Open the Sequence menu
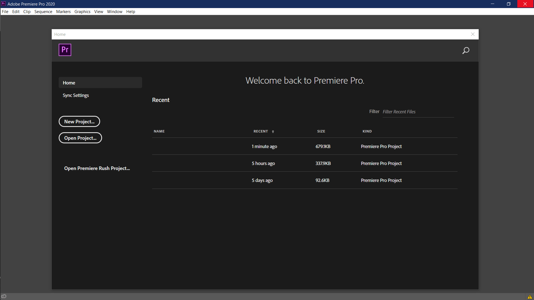Screen dimensions: 534x300 pyautogui.click(x=43, y=12)
